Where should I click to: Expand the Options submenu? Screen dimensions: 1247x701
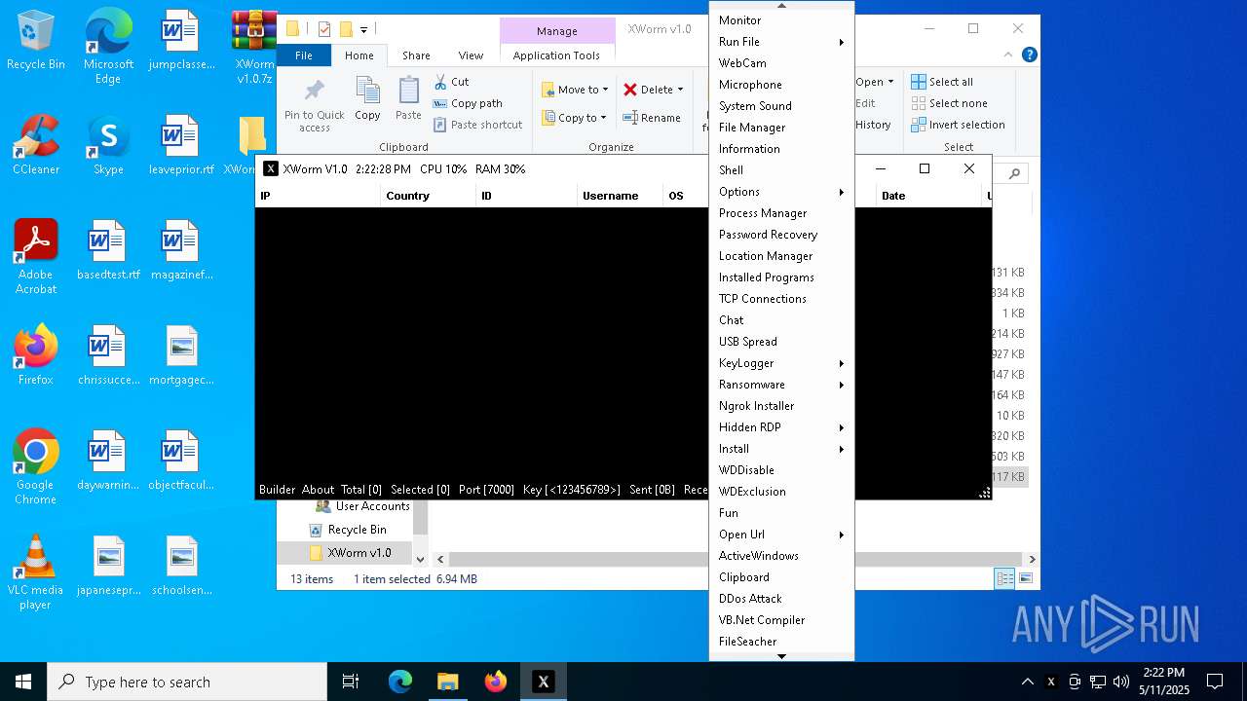tap(781, 192)
